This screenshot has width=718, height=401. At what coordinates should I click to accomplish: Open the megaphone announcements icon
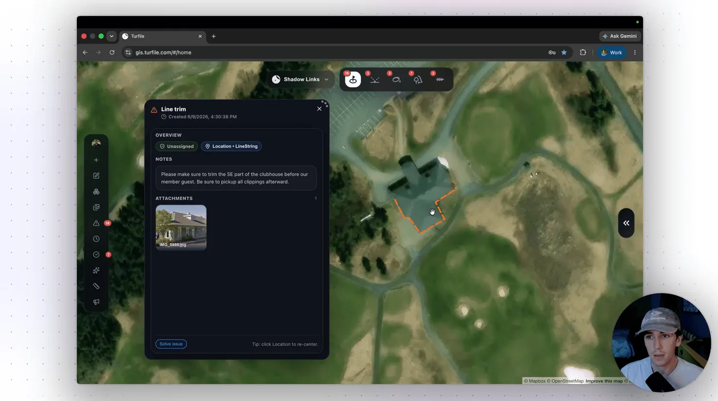(x=96, y=302)
